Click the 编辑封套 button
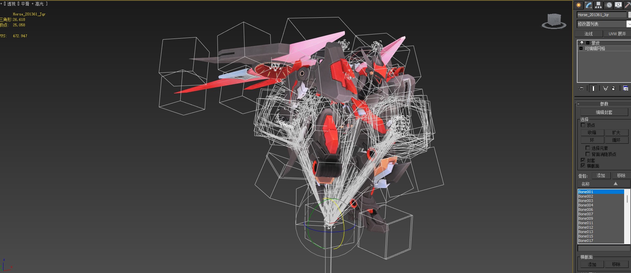631x273 pixels. (x=604, y=112)
